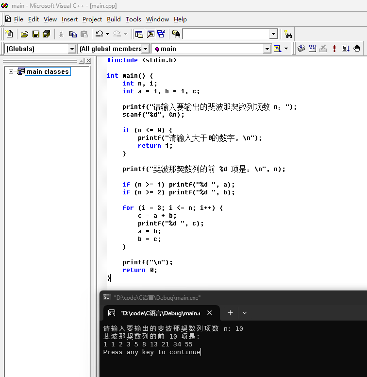Open a new console tab with plus
367x377 pixels.
click(230, 313)
